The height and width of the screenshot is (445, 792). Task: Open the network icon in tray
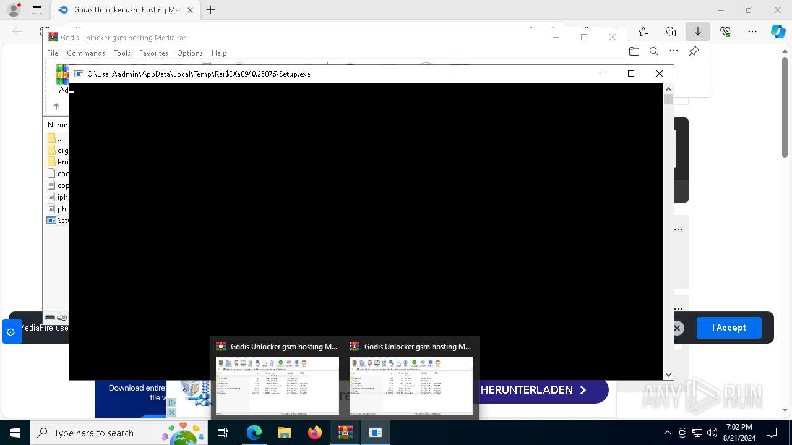[697, 433]
